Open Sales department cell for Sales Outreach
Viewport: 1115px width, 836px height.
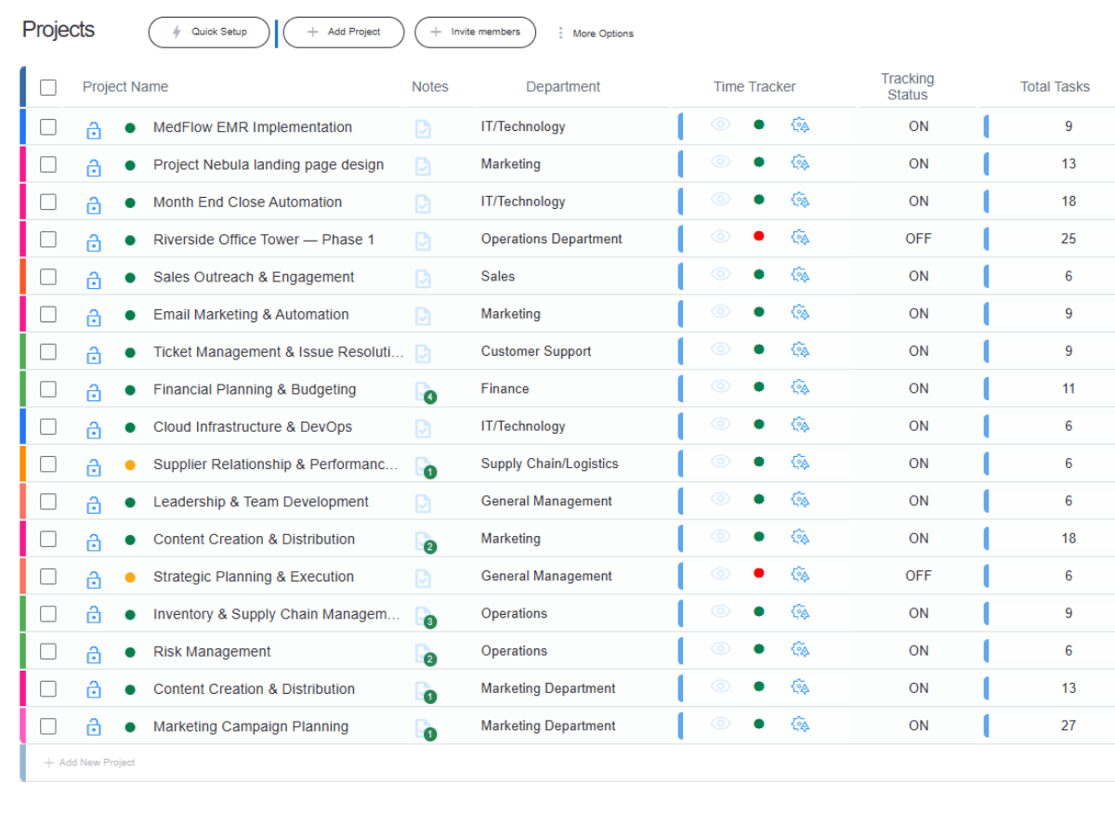tap(498, 276)
